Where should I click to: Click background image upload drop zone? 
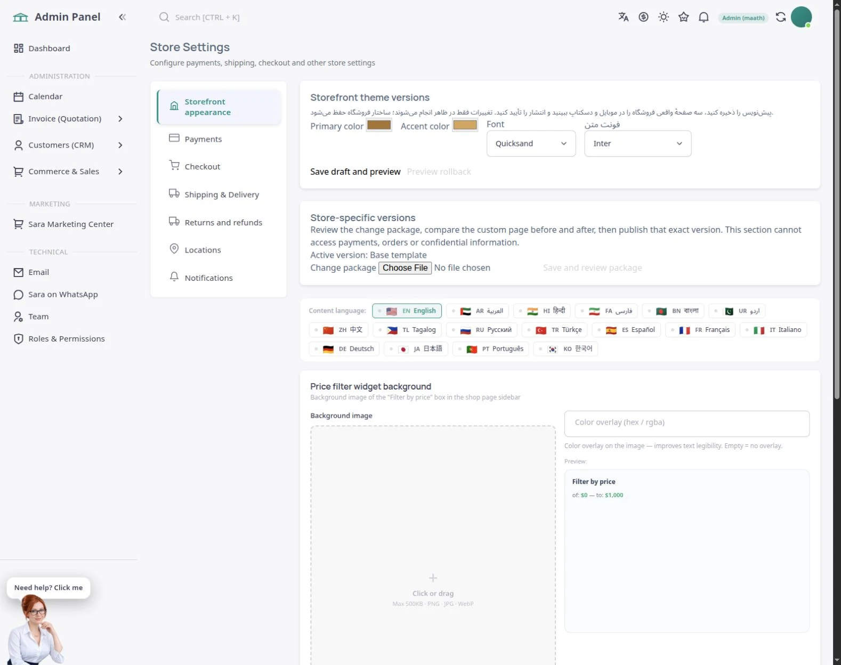(x=433, y=546)
